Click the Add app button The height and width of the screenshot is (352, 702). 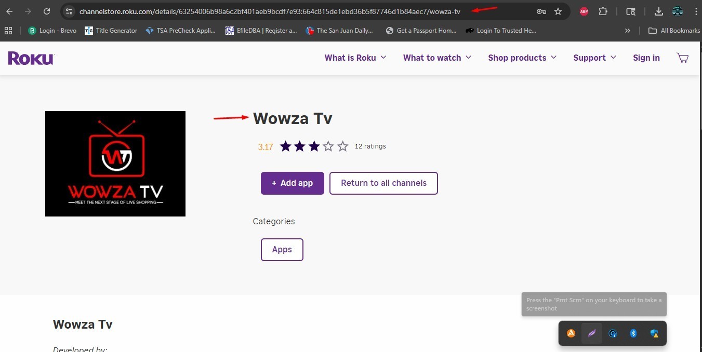(x=293, y=183)
